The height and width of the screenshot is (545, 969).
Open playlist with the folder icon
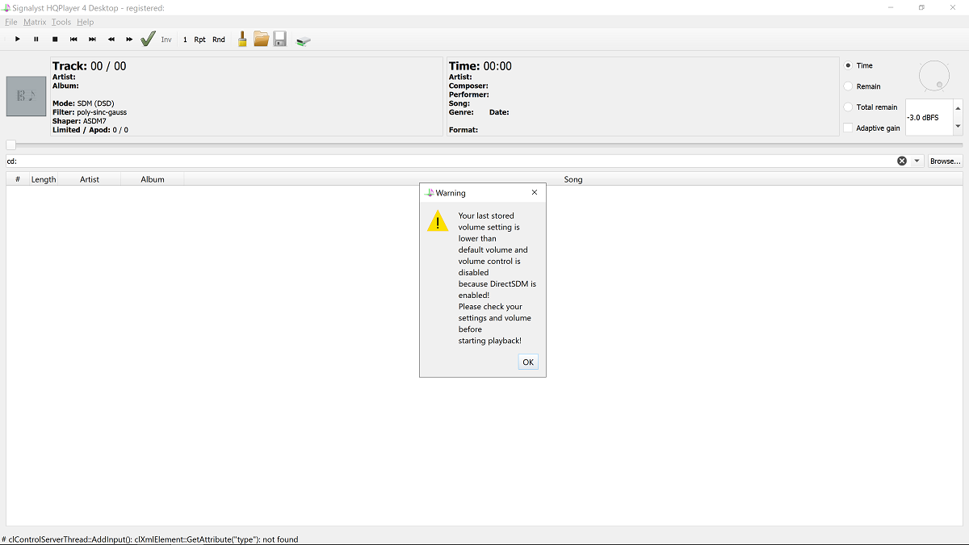261,39
